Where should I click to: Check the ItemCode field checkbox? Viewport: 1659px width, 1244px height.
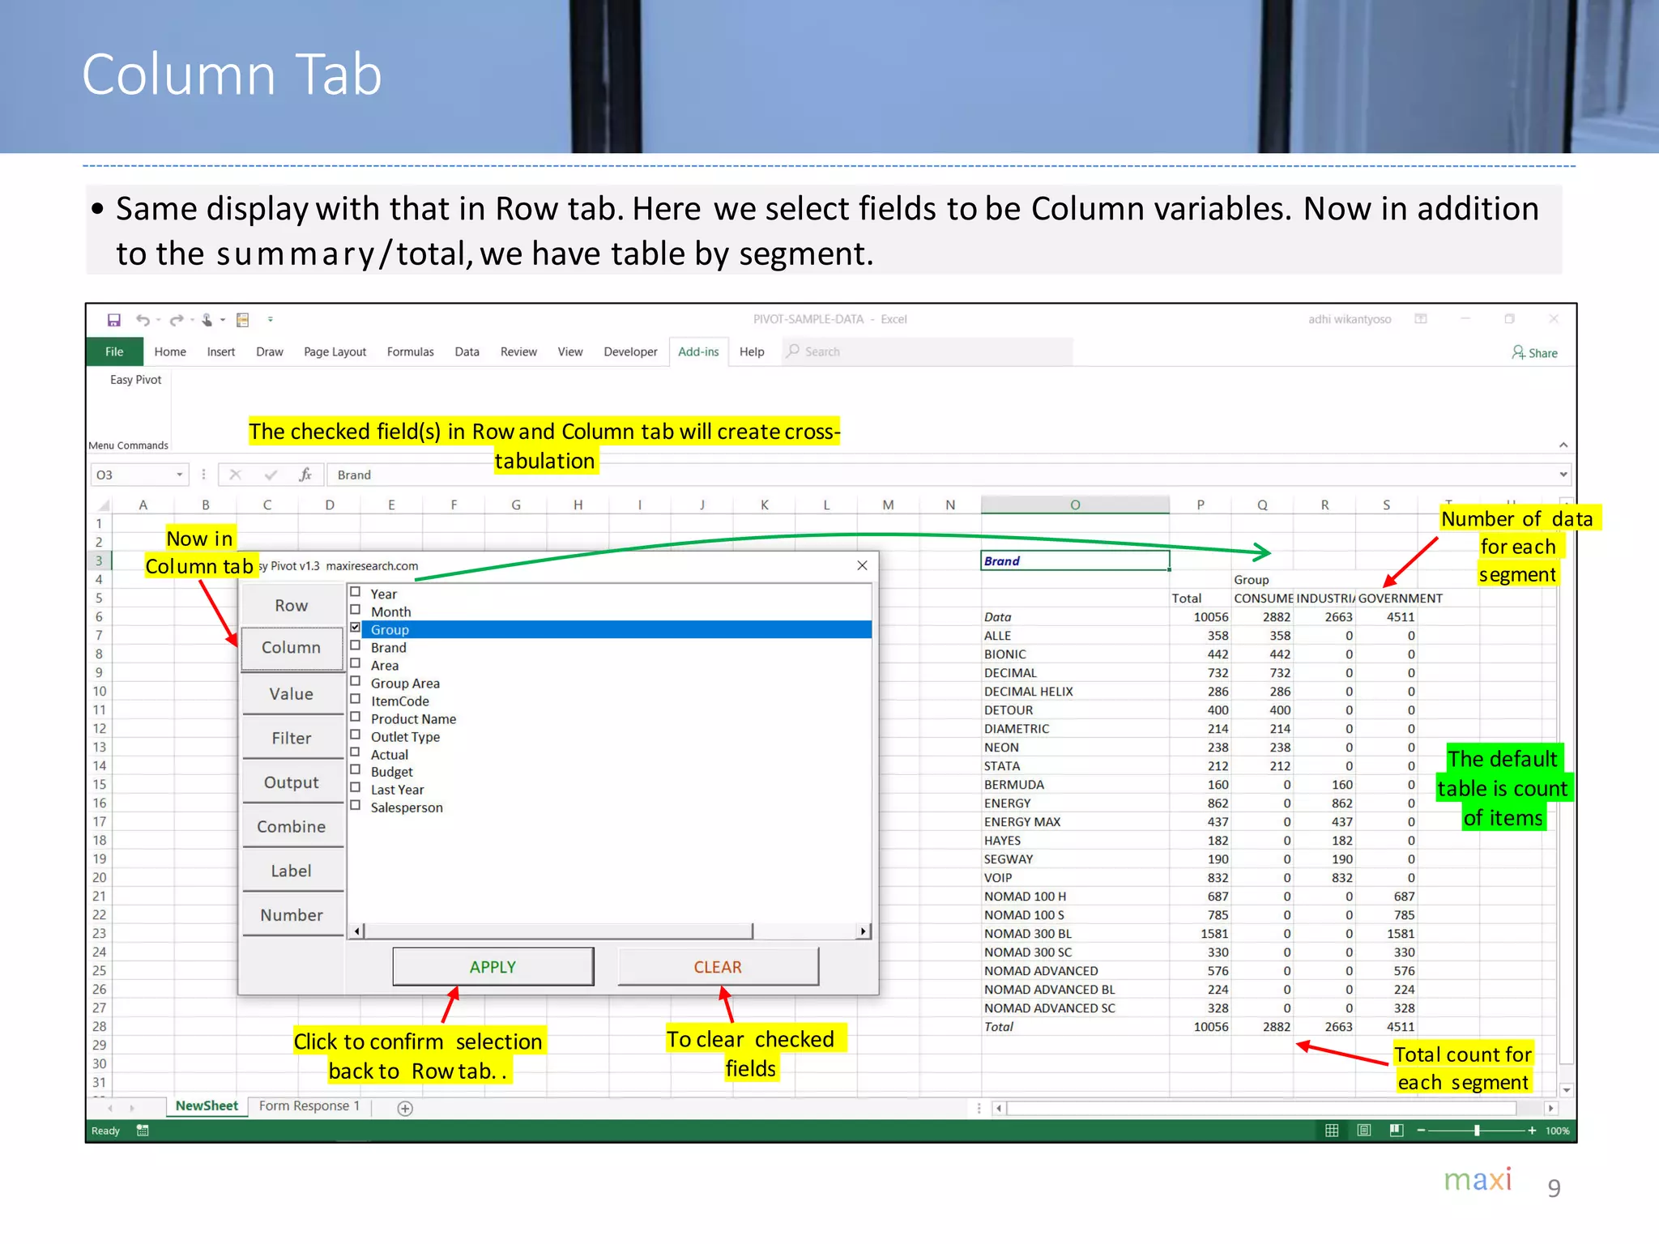[x=355, y=699]
